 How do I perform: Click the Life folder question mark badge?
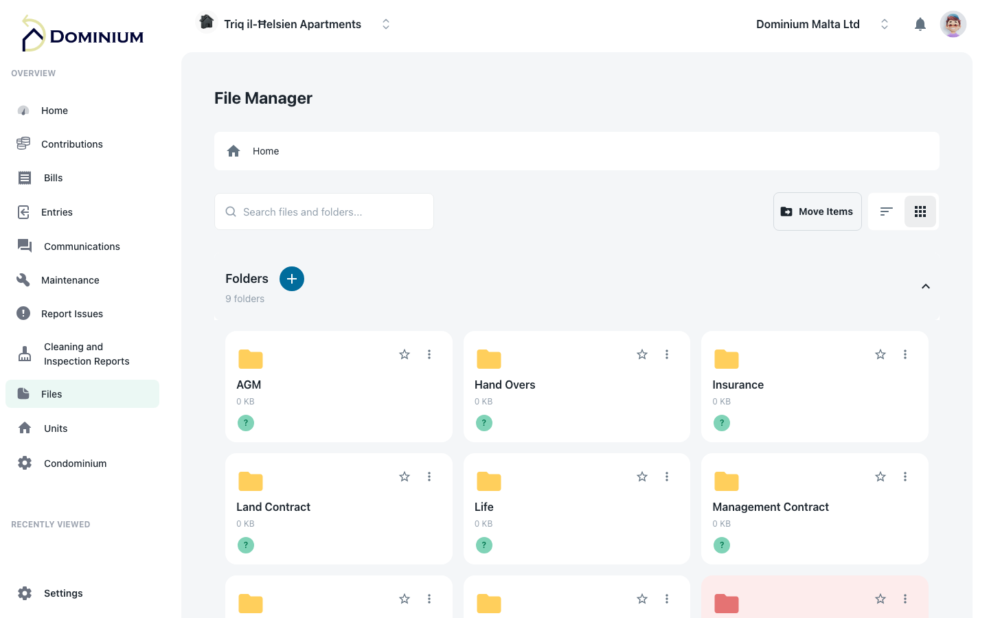point(484,545)
